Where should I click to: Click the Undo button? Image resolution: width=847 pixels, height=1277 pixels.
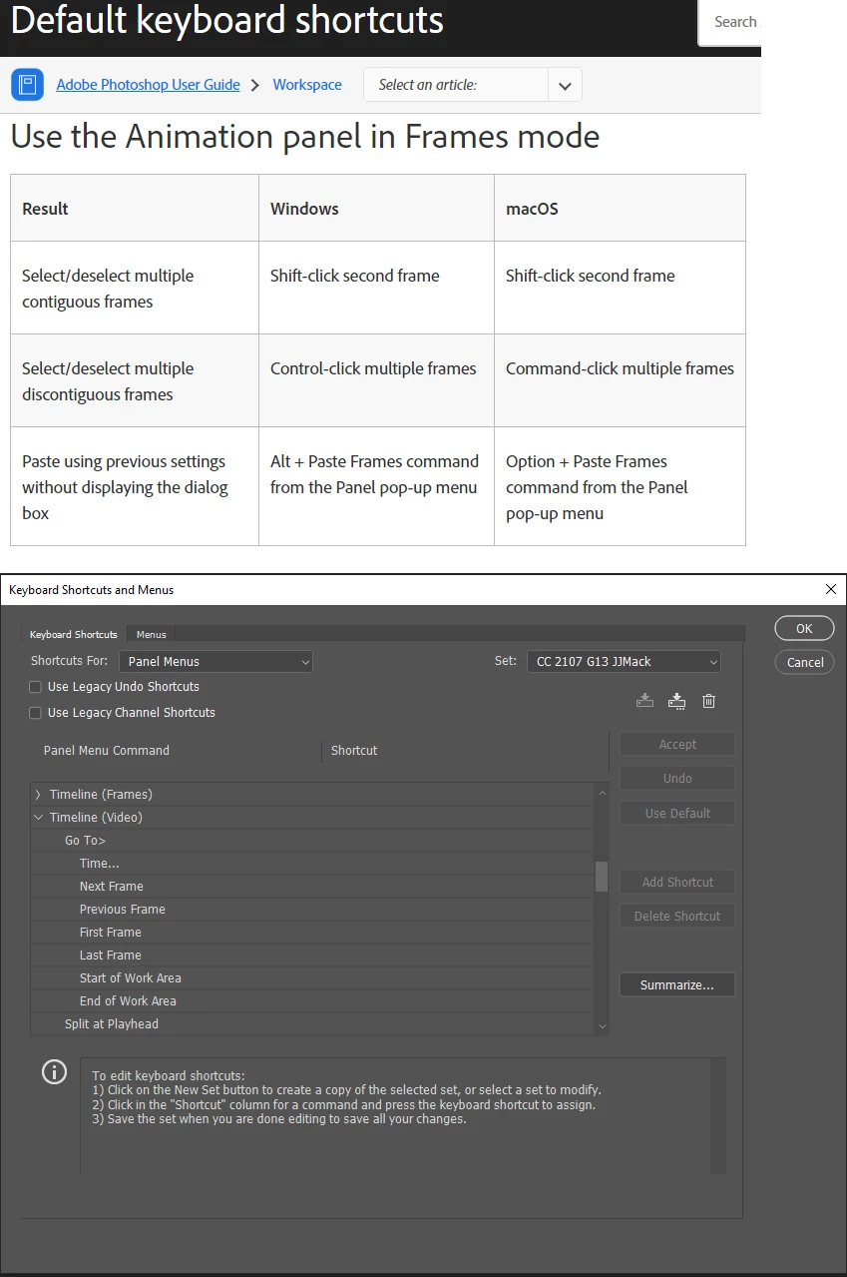[x=677, y=778]
